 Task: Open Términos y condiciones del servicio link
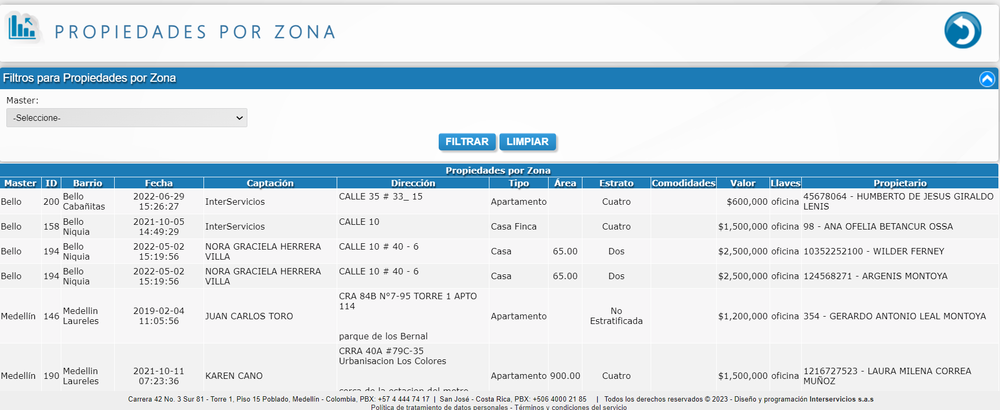(x=571, y=407)
